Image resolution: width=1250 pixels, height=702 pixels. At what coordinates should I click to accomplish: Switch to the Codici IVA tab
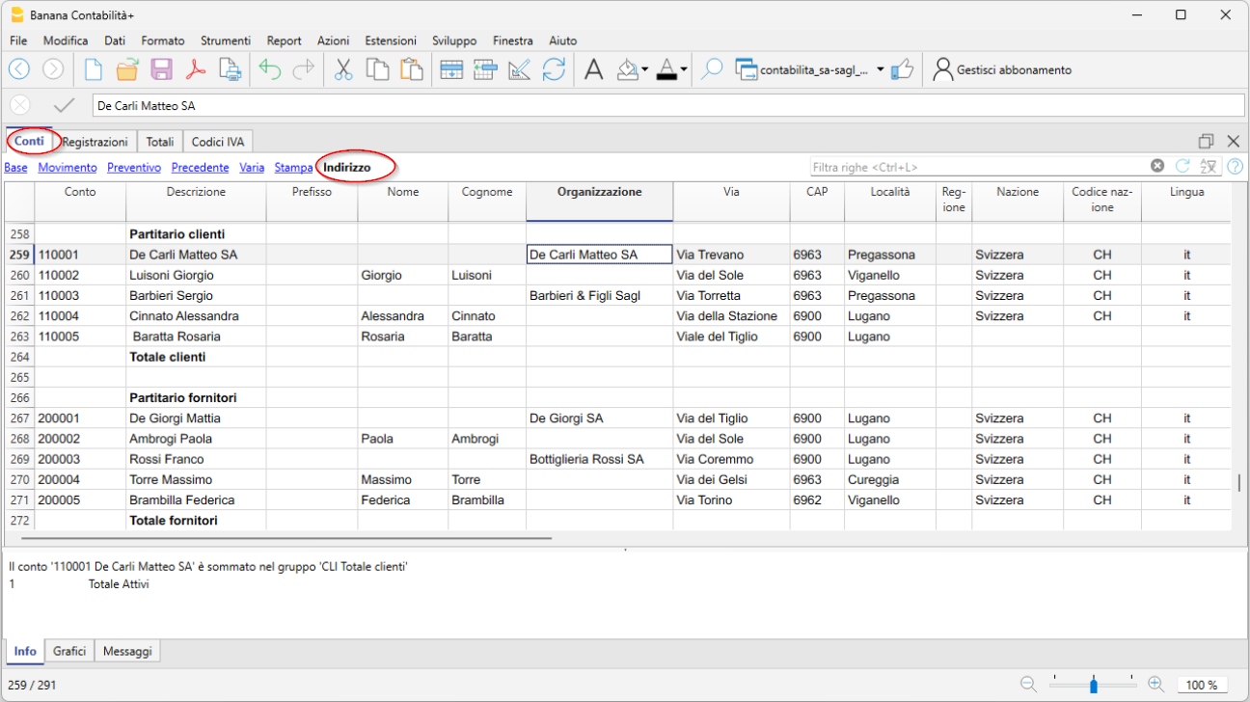(x=218, y=142)
